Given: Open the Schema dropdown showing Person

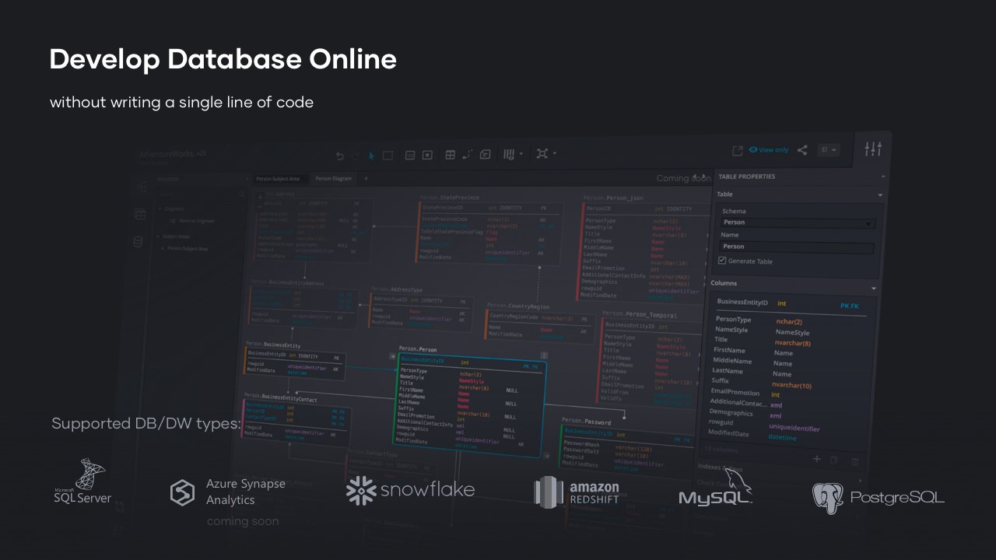Looking at the screenshot, I should (x=798, y=223).
